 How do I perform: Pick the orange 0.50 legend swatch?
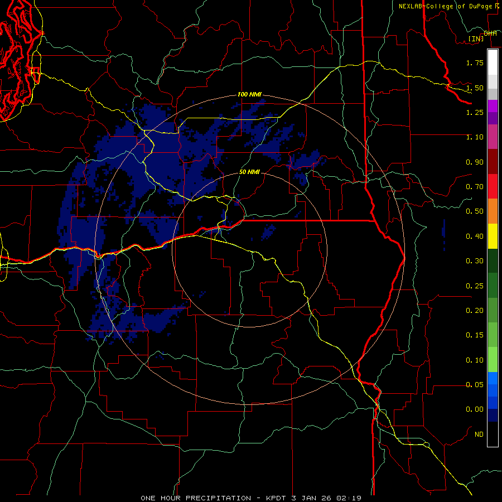click(493, 211)
